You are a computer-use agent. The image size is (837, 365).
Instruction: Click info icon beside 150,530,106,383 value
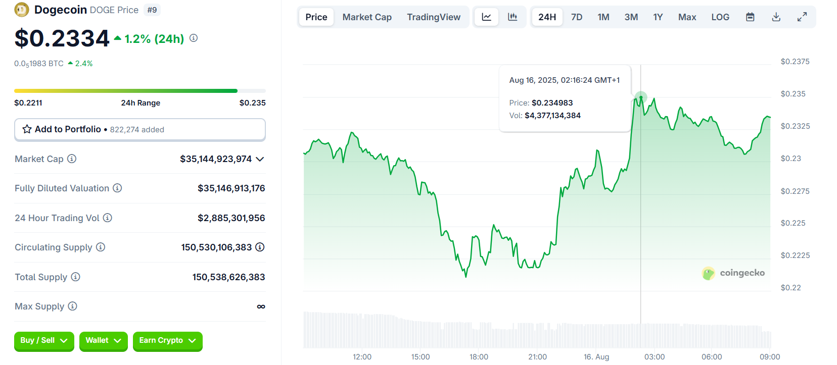point(260,247)
